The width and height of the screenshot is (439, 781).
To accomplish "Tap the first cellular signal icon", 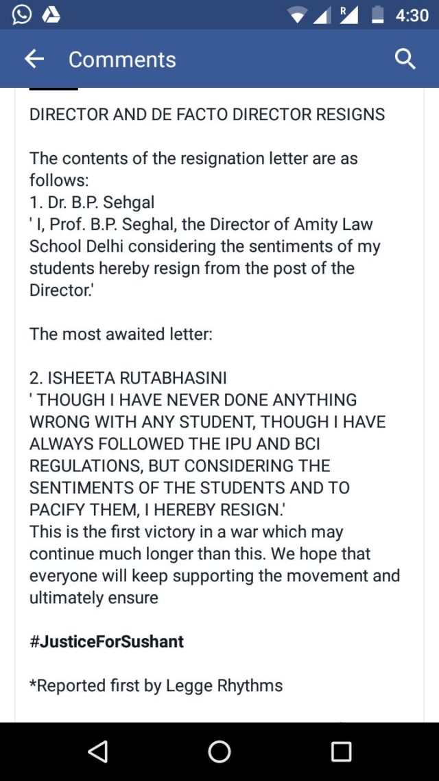I will tap(322, 15).
